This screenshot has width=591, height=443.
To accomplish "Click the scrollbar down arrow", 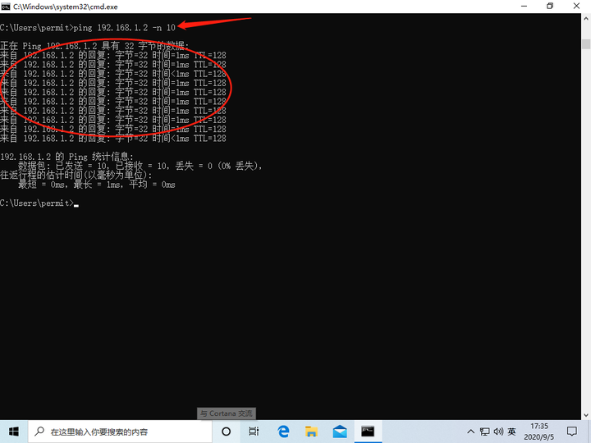I will tap(586, 415).
